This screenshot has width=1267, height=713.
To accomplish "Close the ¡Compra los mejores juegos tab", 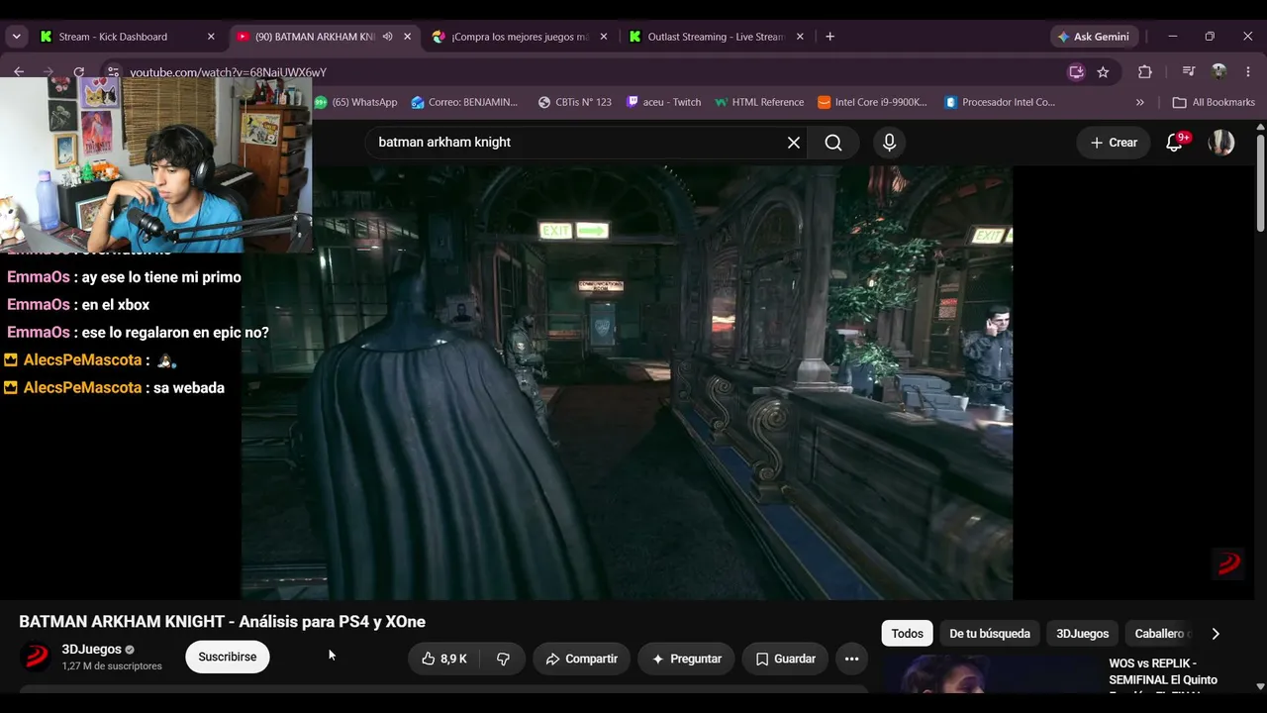I will (604, 37).
